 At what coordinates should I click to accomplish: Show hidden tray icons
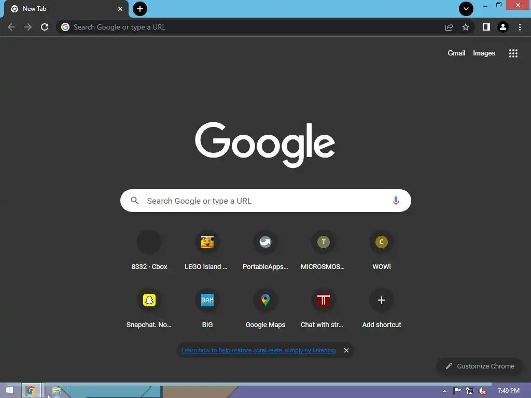click(444, 391)
